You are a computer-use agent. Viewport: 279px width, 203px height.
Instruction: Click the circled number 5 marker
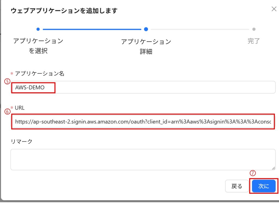7,81
